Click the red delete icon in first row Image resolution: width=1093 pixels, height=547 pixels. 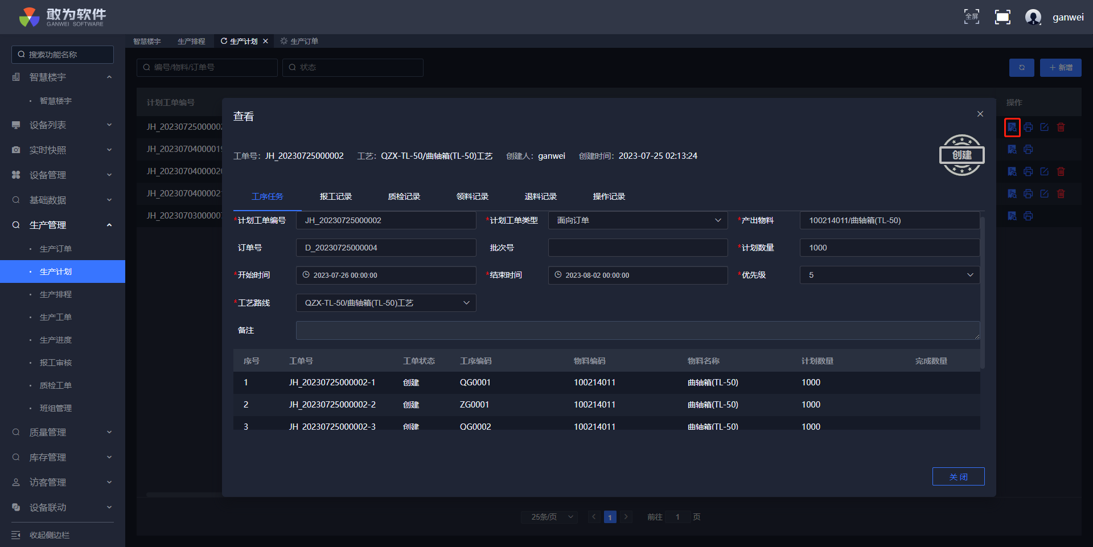1061,127
